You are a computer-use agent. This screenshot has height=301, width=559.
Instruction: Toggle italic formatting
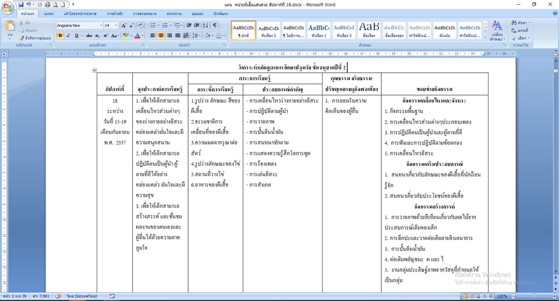point(68,36)
